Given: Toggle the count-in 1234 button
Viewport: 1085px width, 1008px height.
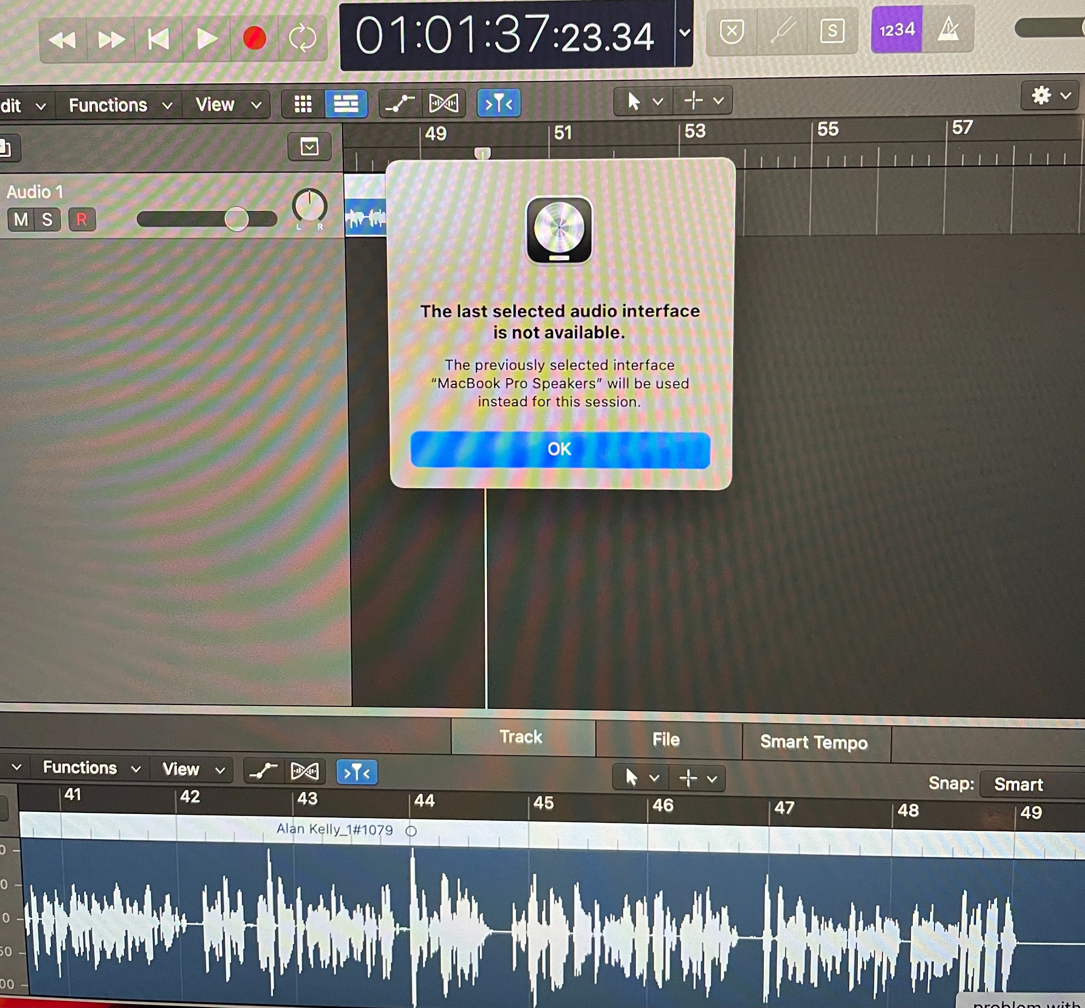Looking at the screenshot, I should pyautogui.click(x=897, y=29).
